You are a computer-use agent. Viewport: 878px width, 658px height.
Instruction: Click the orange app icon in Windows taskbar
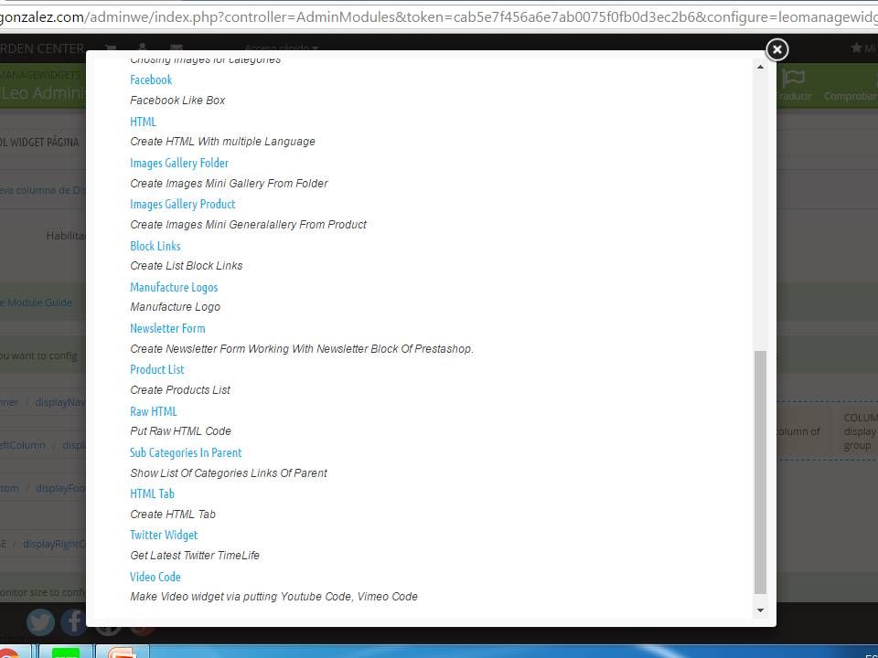pyautogui.click(x=122, y=653)
